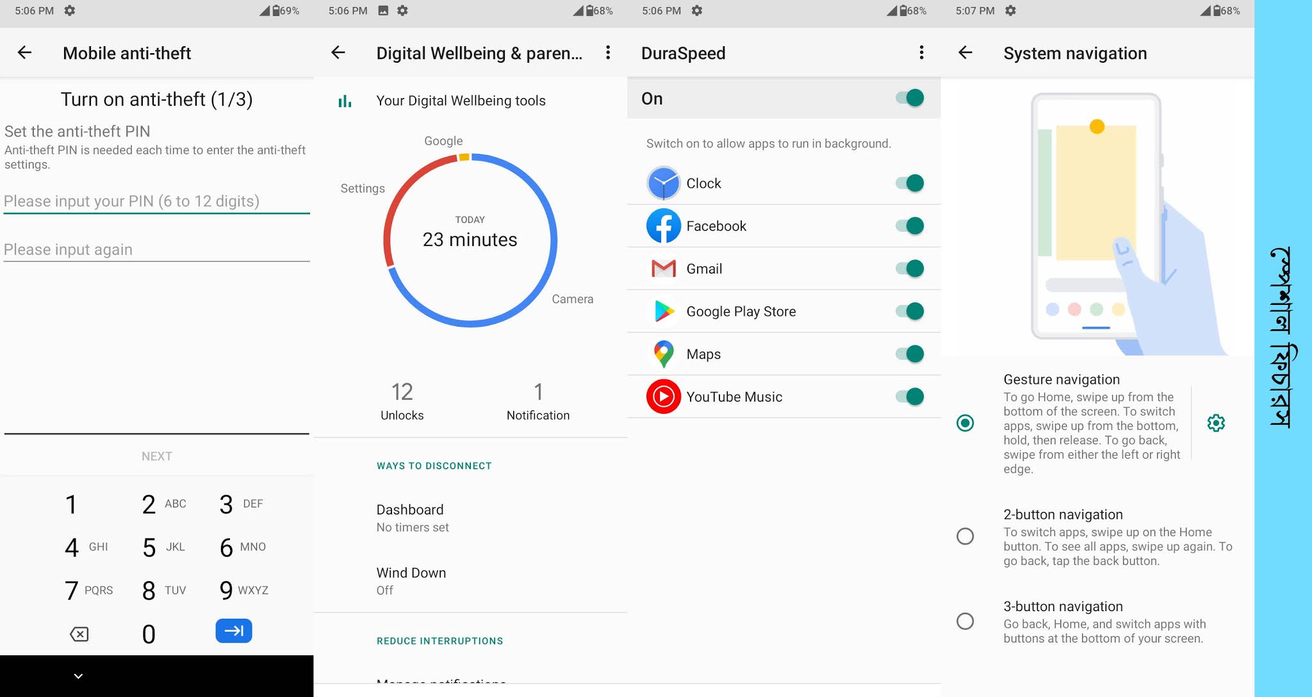Viewport: 1312px width, 697px height.
Task: Collapse keyboard with bottom chevron
Action: pos(78,676)
